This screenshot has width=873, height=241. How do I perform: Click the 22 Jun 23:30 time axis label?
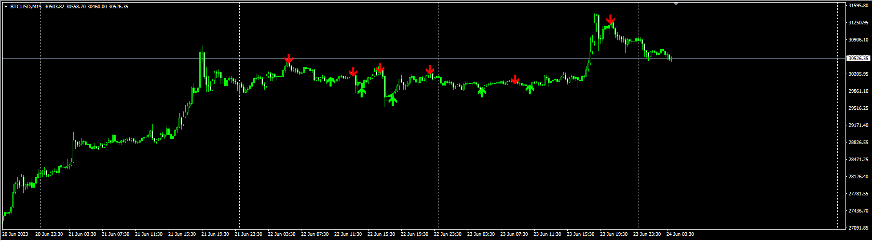[447, 234]
